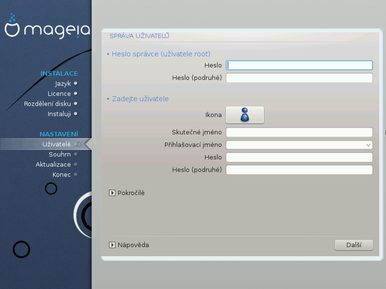
Task: Select the Jazyk step in sidebar
Action: click(x=63, y=83)
